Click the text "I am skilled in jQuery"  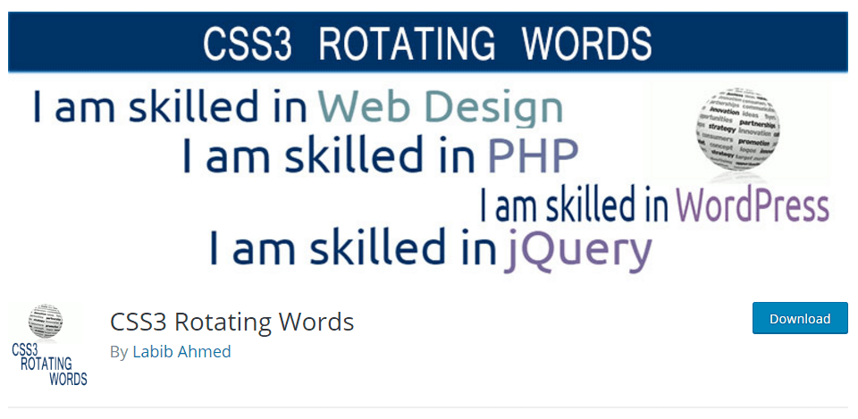click(x=431, y=250)
